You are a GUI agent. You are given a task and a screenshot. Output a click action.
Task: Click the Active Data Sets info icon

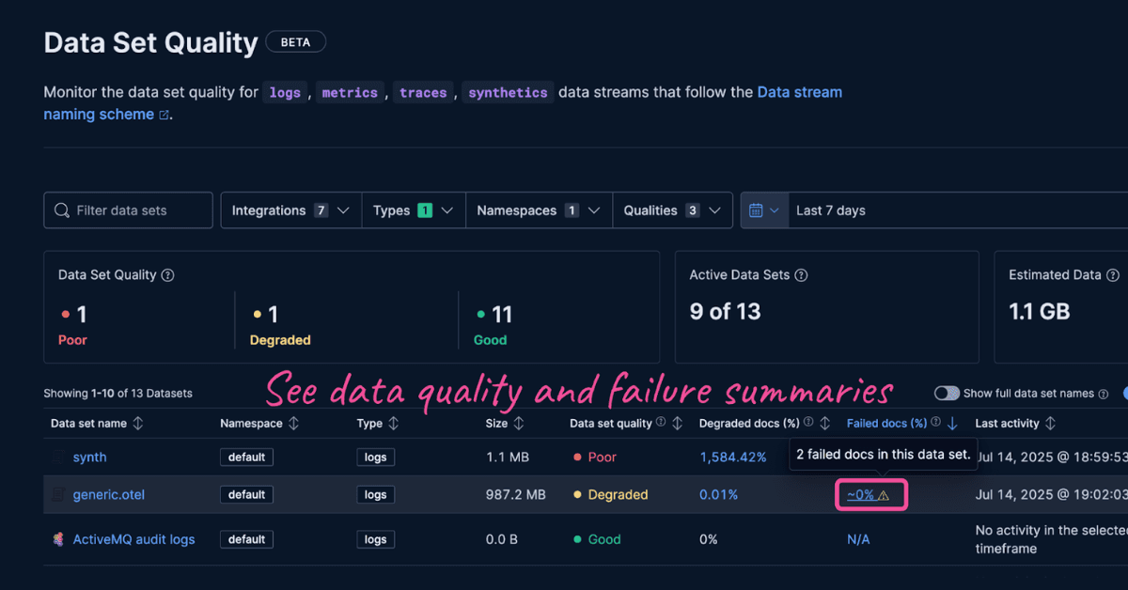(x=800, y=274)
